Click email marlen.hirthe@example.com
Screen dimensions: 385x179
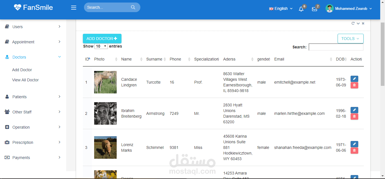click(x=299, y=113)
